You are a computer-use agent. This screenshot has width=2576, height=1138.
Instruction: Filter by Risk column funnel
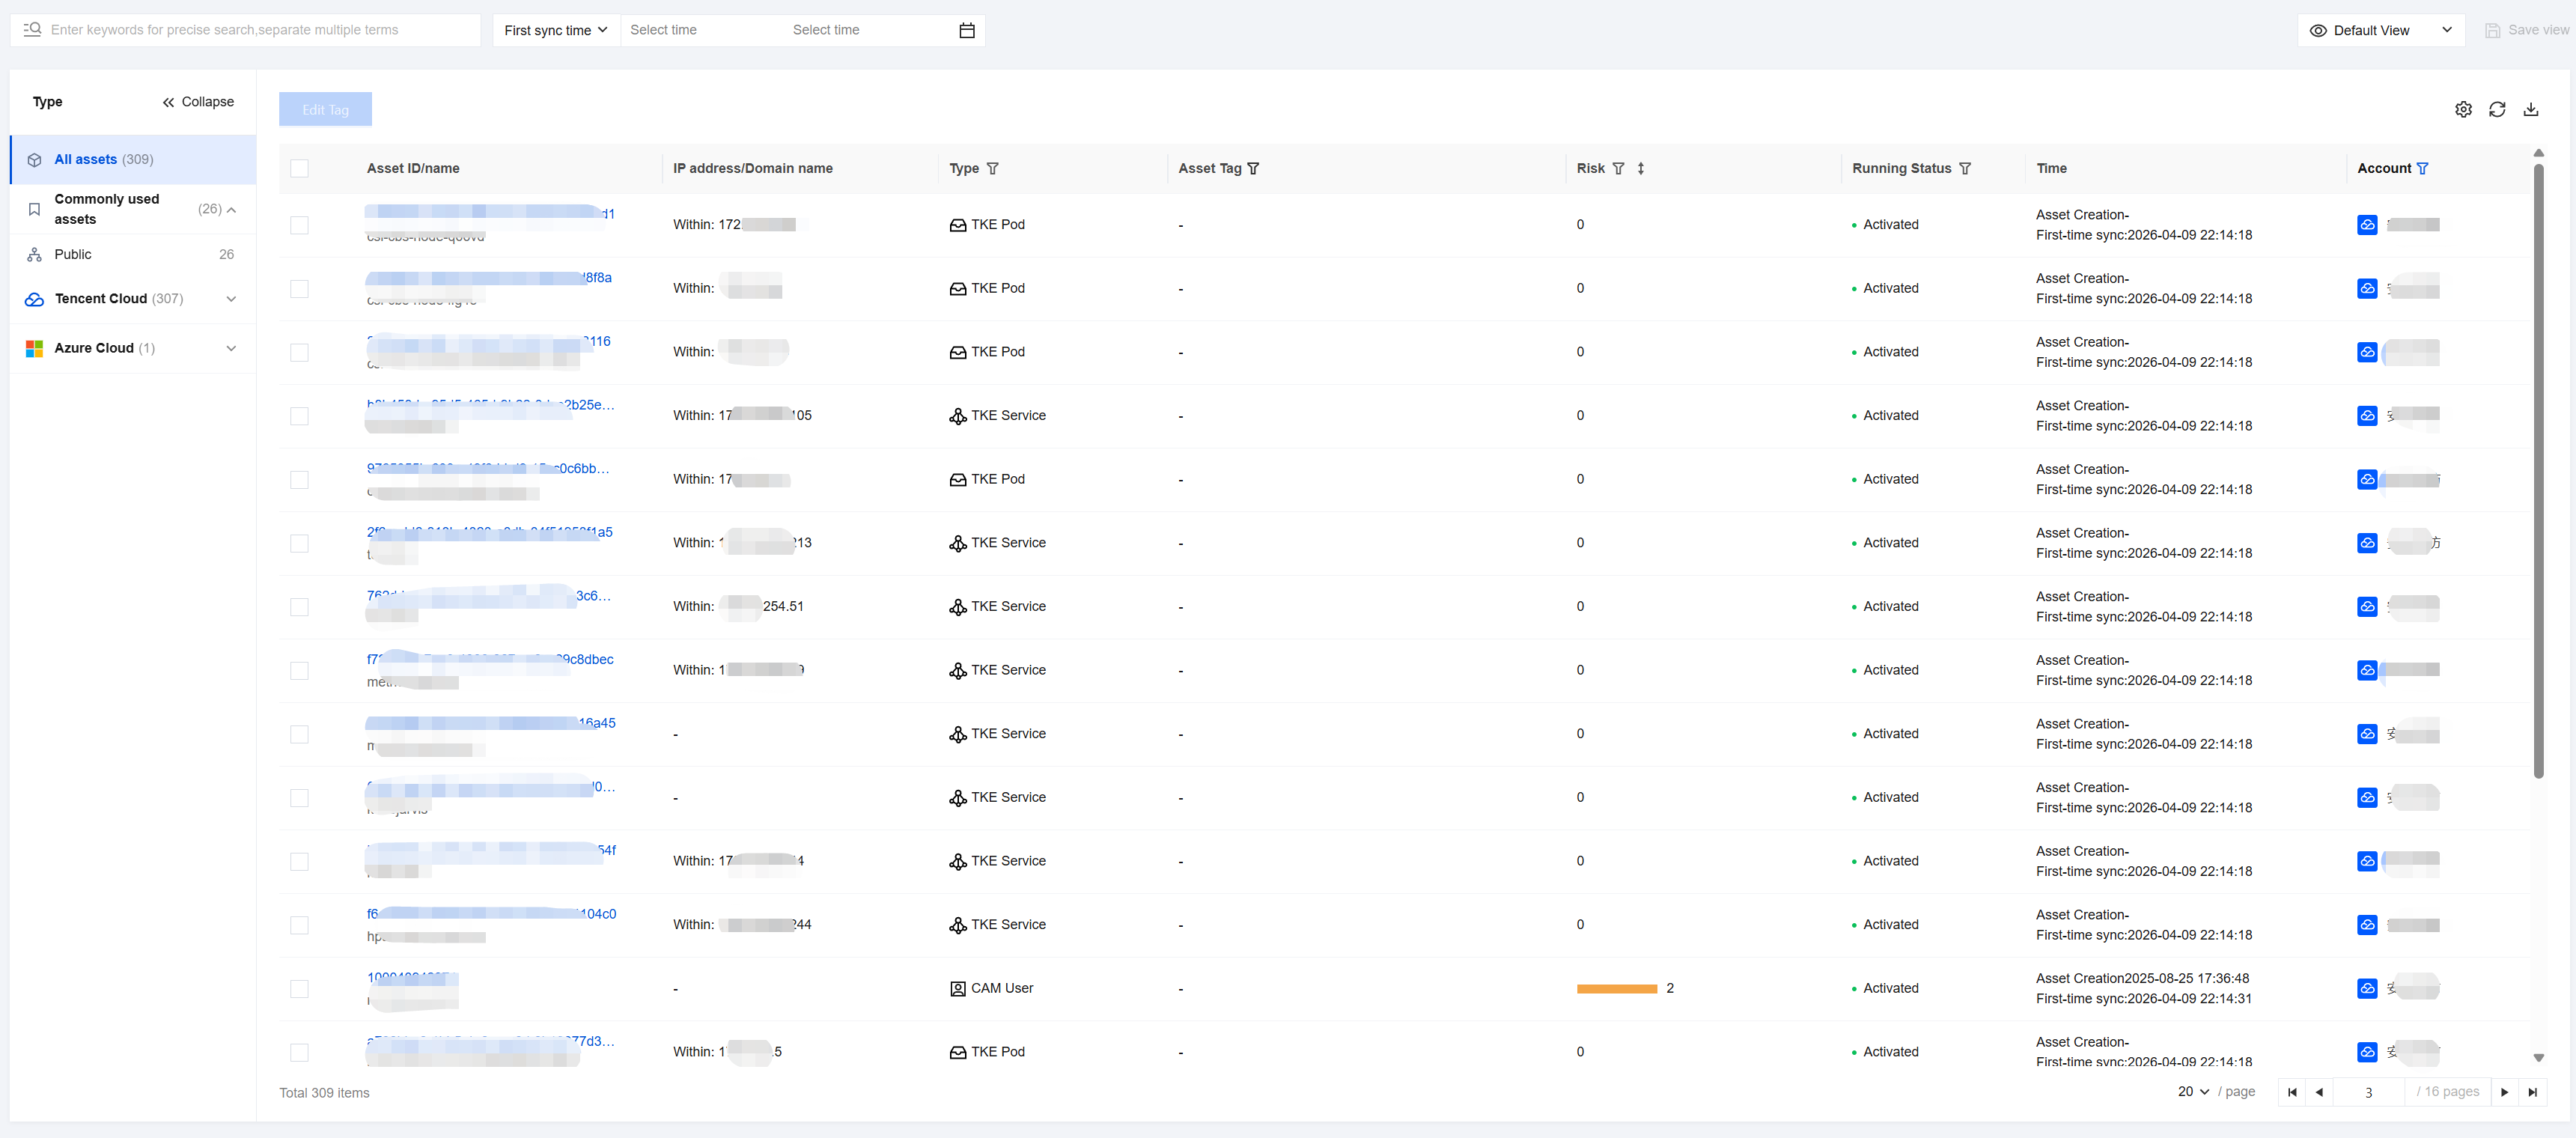(1618, 169)
